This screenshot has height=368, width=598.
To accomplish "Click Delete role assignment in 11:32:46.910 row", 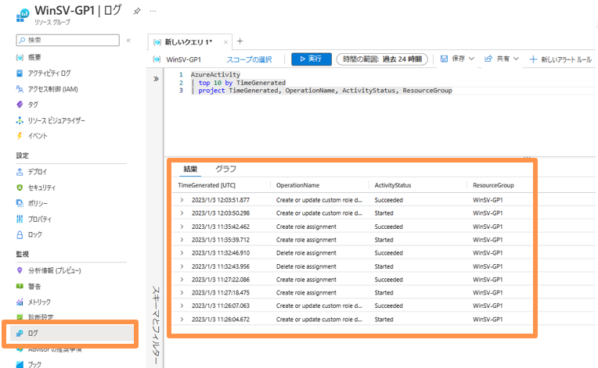I will [x=306, y=253].
